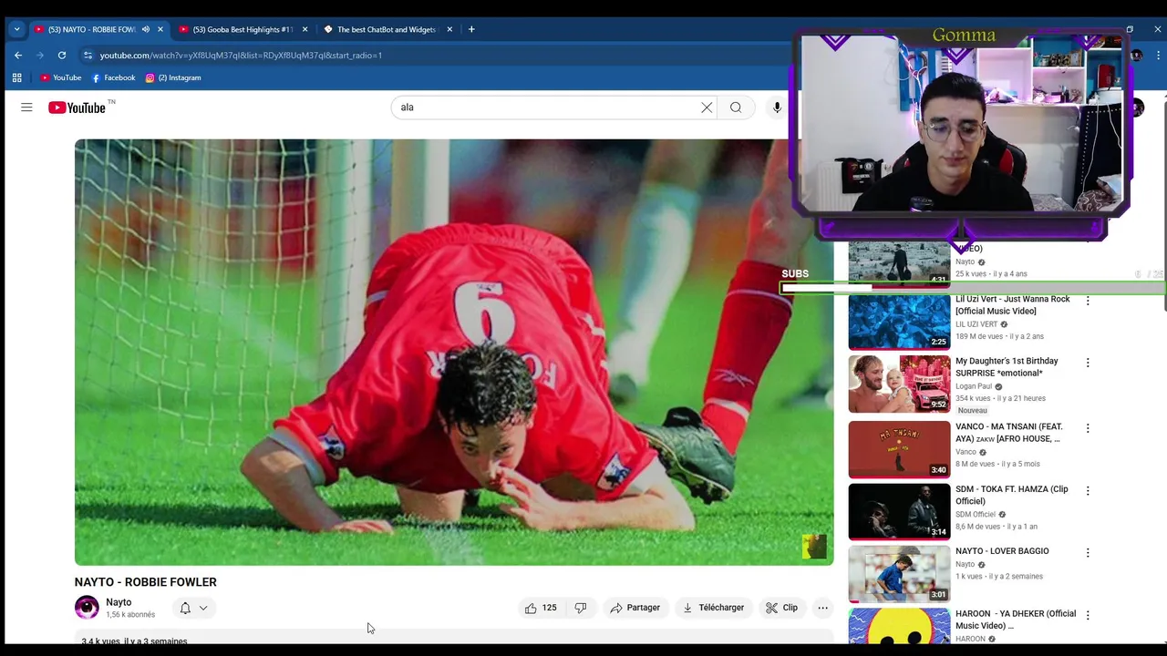Open NAYTO LOVER BAGGIO thumbnail

[x=899, y=574]
